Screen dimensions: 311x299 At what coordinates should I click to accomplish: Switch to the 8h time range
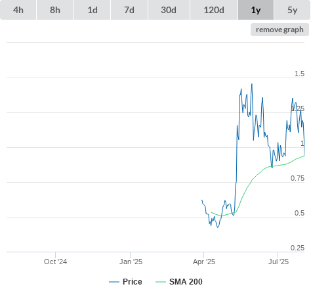pos(55,10)
